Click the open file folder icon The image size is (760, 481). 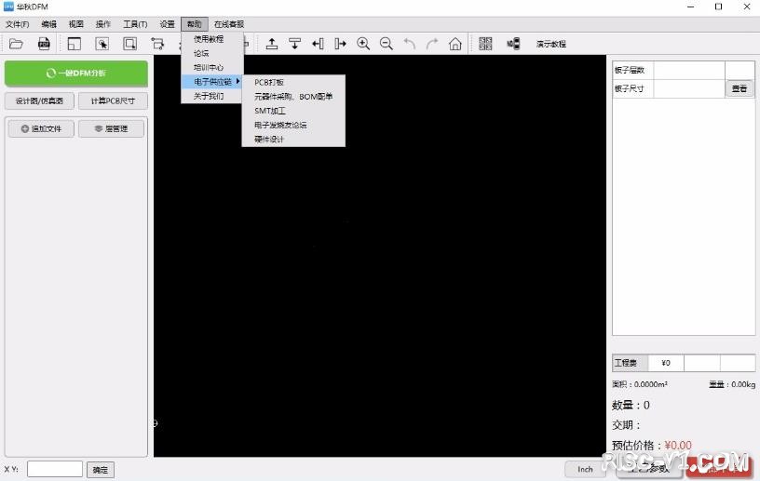(16, 44)
